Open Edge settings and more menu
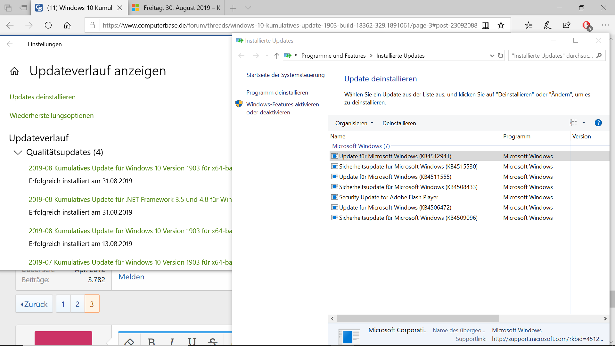This screenshot has width=615, height=346. click(605, 25)
